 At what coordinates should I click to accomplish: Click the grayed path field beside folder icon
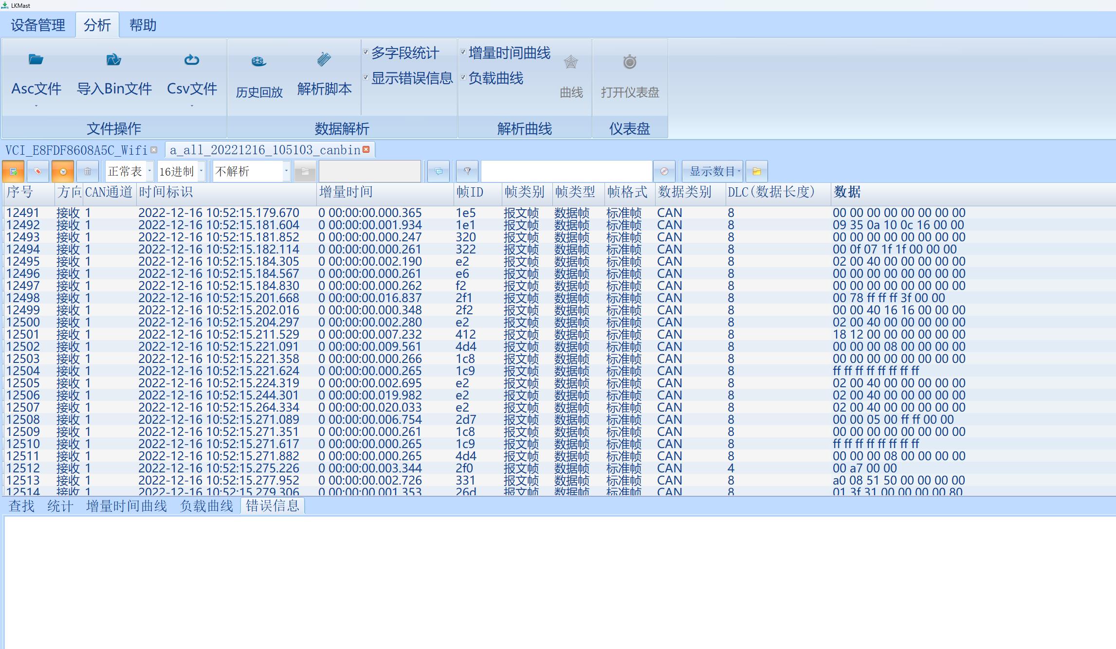(x=370, y=171)
